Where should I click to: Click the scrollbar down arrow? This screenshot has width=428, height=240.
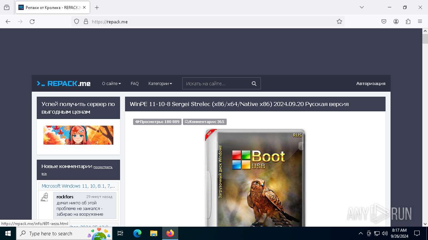[425, 224]
